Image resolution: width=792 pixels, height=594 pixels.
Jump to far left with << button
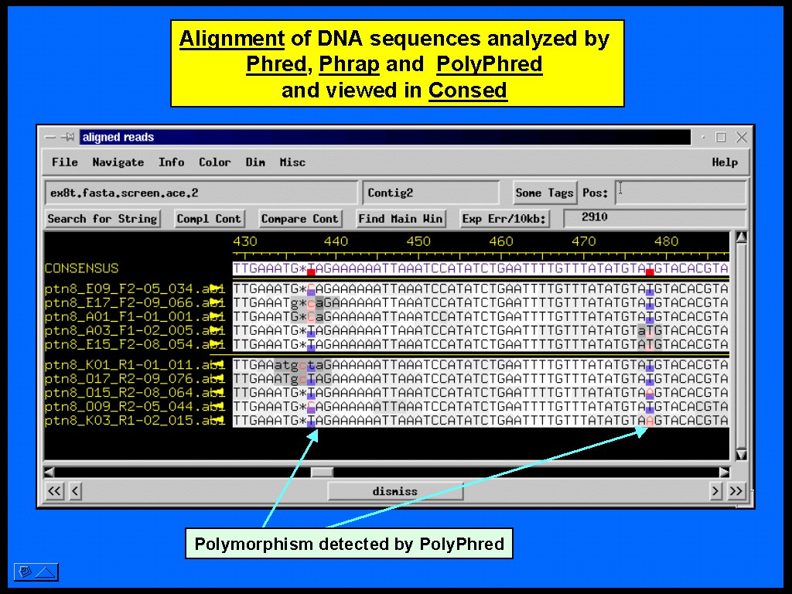(54, 491)
